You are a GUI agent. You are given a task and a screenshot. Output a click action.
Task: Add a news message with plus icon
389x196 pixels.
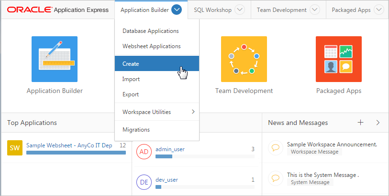pyautogui.click(x=360, y=123)
